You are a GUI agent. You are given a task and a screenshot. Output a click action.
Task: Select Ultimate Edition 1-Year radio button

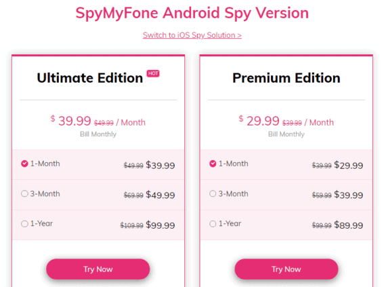click(24, 224)
